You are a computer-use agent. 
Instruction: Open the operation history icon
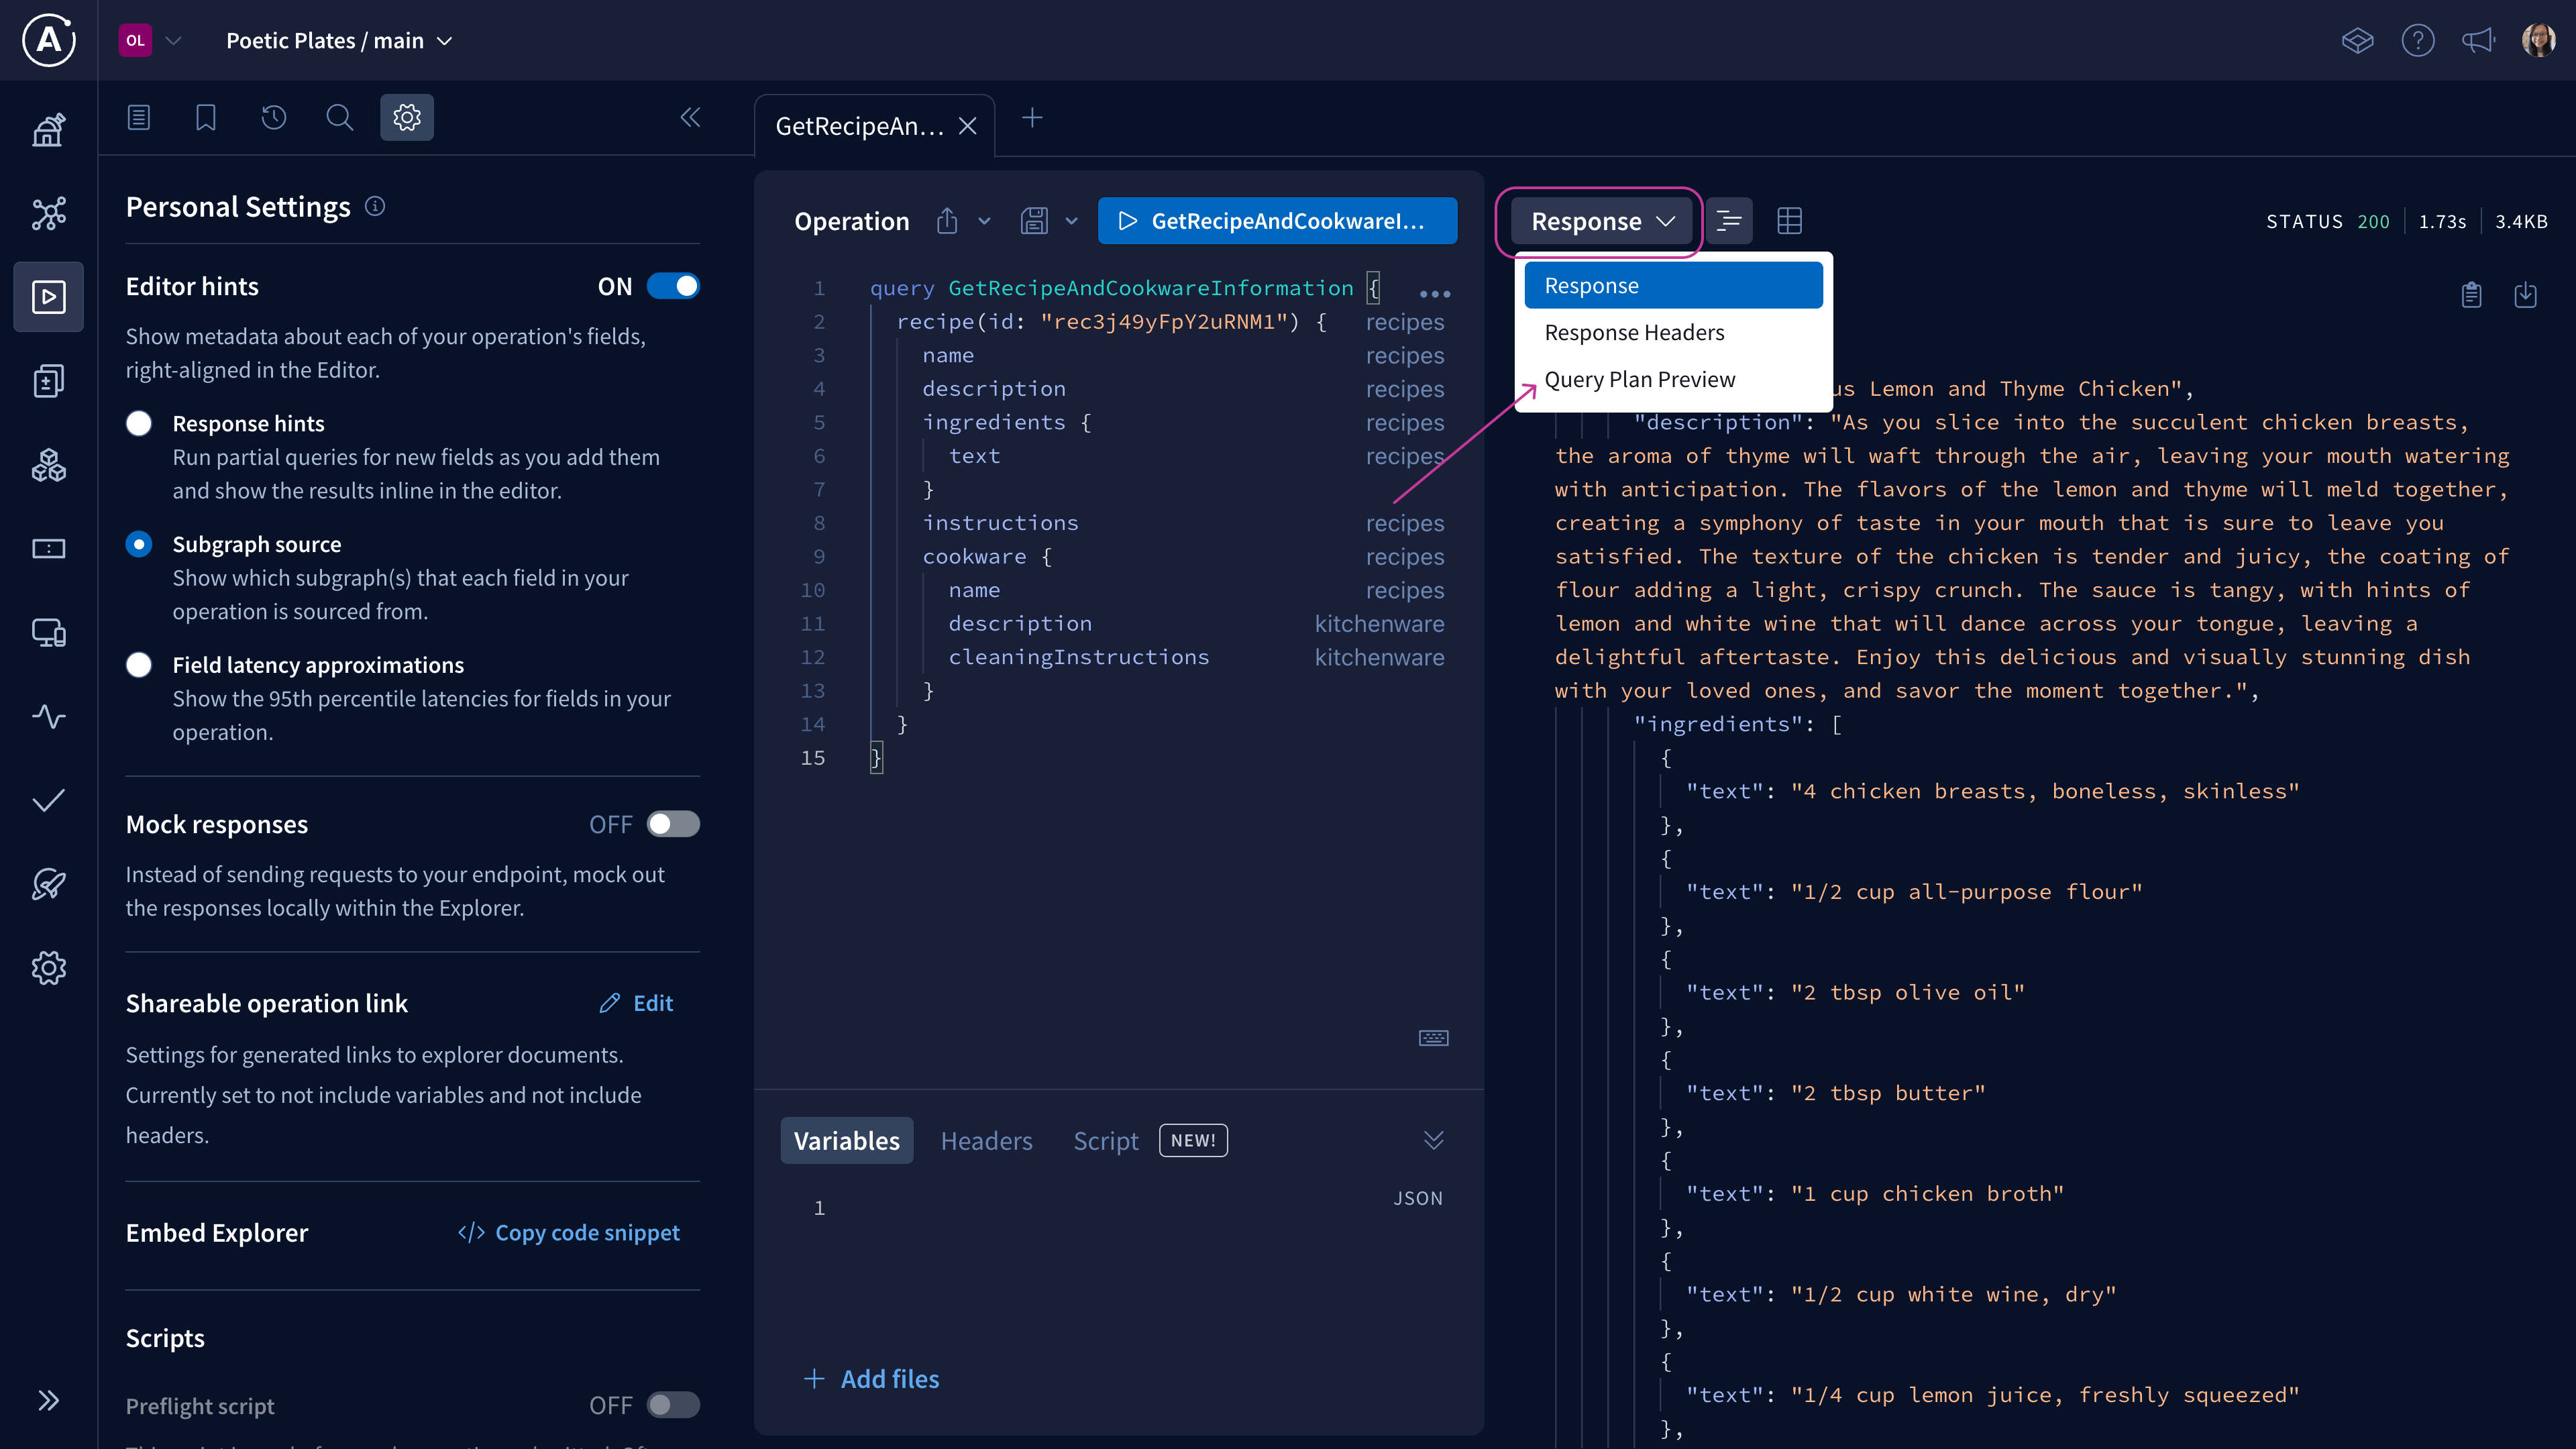click(x=273, y=118)
